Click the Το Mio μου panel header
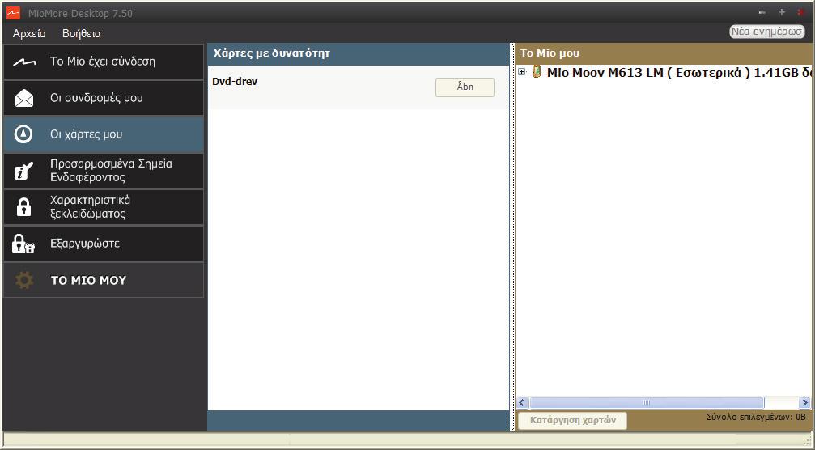Image resolution: width=815 pixels, height=450 pixels. [x=550, y=53]
